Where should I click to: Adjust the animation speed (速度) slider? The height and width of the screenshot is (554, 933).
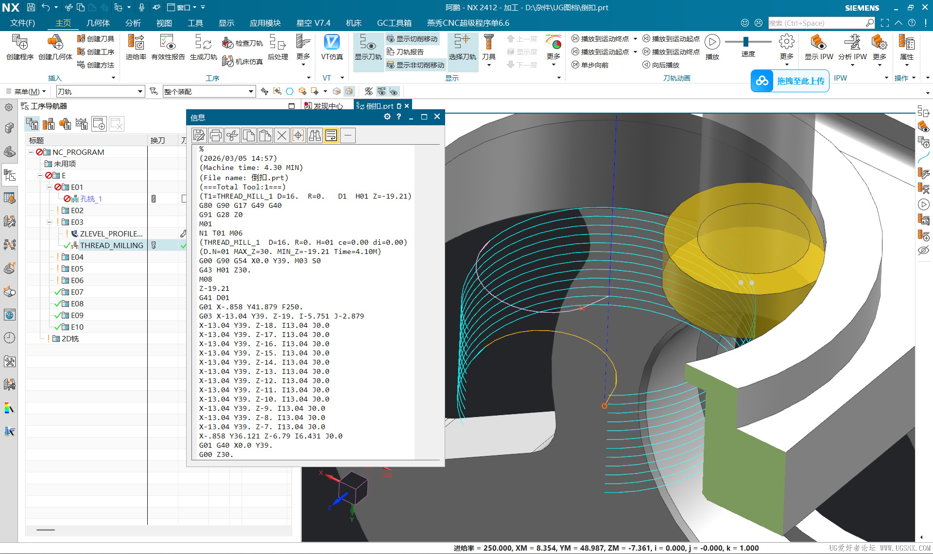(745, 42)
